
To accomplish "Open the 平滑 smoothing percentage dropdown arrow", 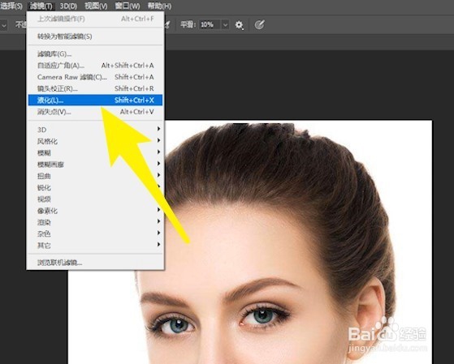I will click(x=225, y=25).
